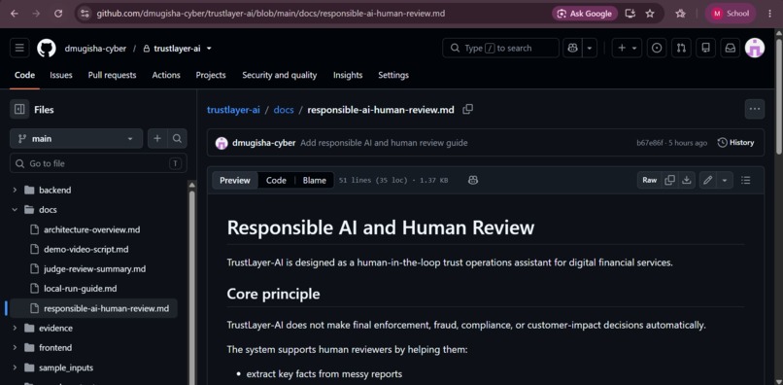Open the Pull requests tab
783x385 pixels.
(112, 75)
